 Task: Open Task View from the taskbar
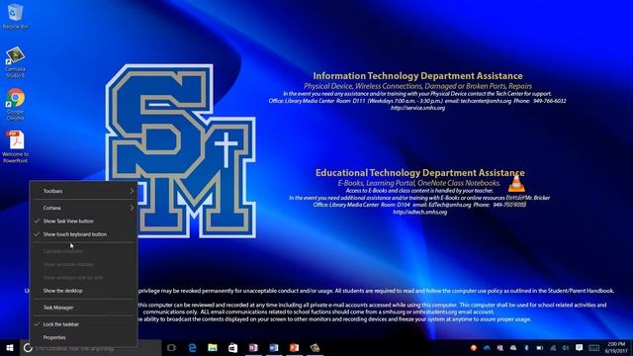tap(171, 347)
